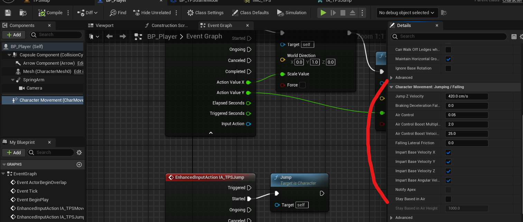The width and height of the screenshot is (523, 222).
Task: Collapse the Capsule Component tree node
Action: 9,55
